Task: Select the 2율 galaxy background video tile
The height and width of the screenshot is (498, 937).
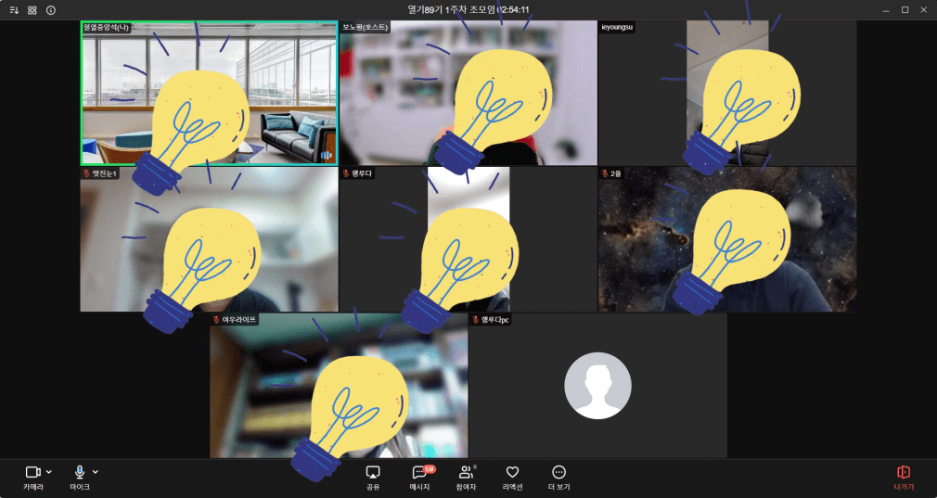Action: 727,239
